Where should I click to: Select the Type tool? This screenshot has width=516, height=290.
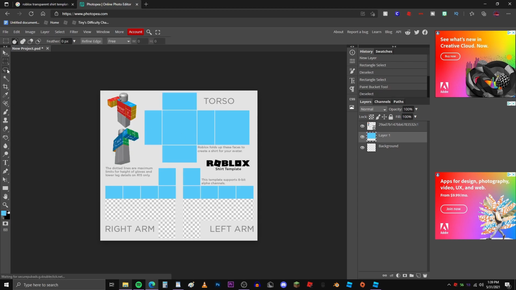pyautogui.click(x=5, y=163)
